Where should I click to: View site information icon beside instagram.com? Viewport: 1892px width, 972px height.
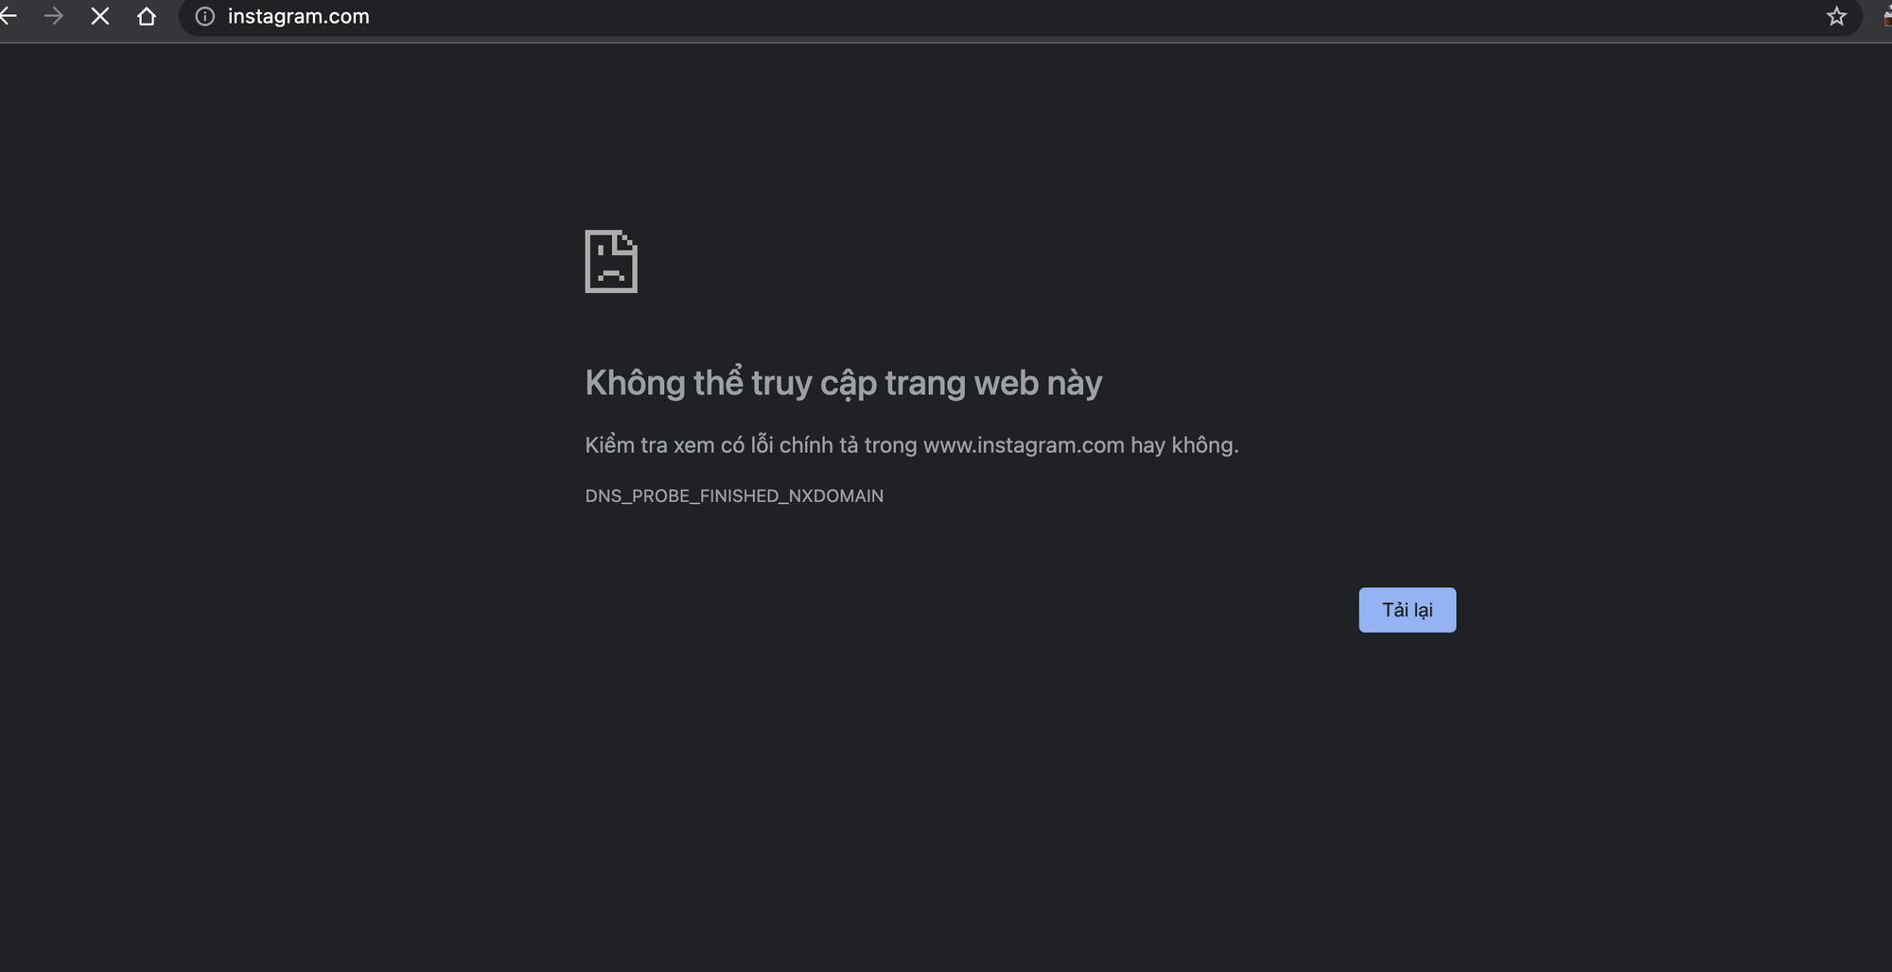pyautogui.click(x=204, y=16)
